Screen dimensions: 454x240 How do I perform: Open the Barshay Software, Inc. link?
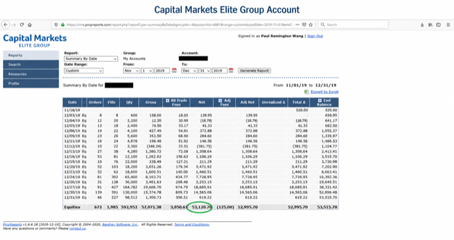click(x=120, y=224)
